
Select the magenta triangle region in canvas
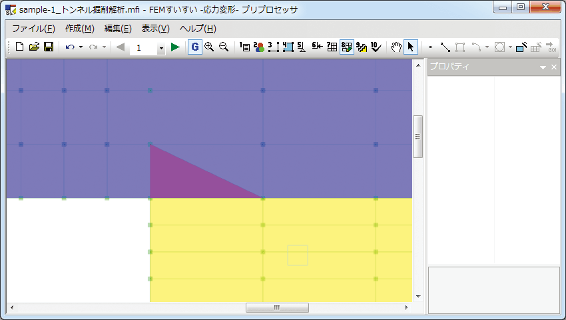(180, 179)
